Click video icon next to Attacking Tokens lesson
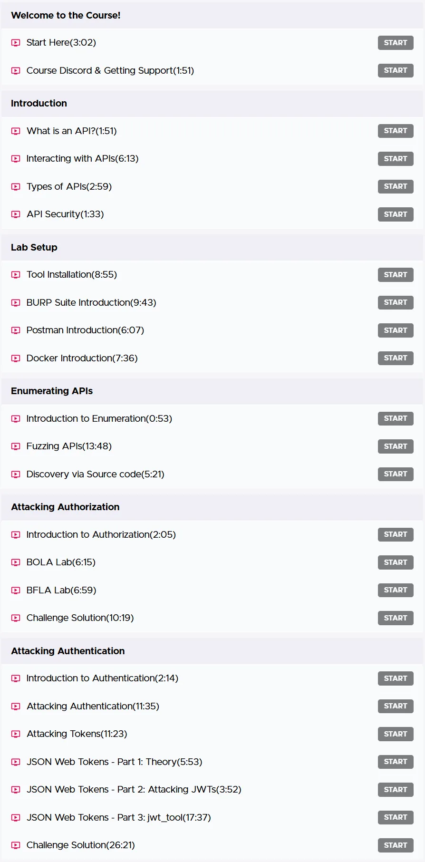425x862 pixels. tap(16, 734)
